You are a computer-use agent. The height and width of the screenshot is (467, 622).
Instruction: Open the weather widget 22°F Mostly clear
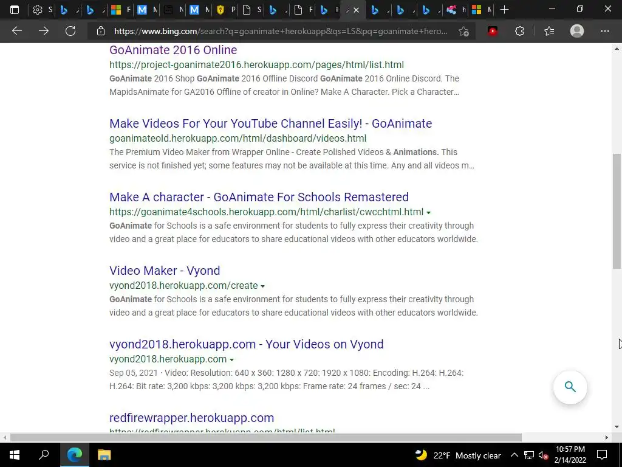(458, 455)
